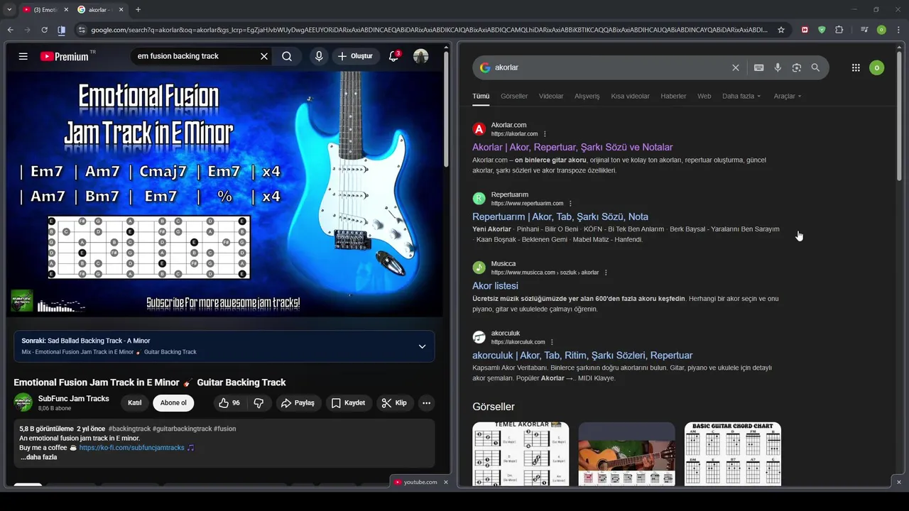The image size is (909, 511).
Task: Open the Google account avatar
Action: click(x=877, y=67)
